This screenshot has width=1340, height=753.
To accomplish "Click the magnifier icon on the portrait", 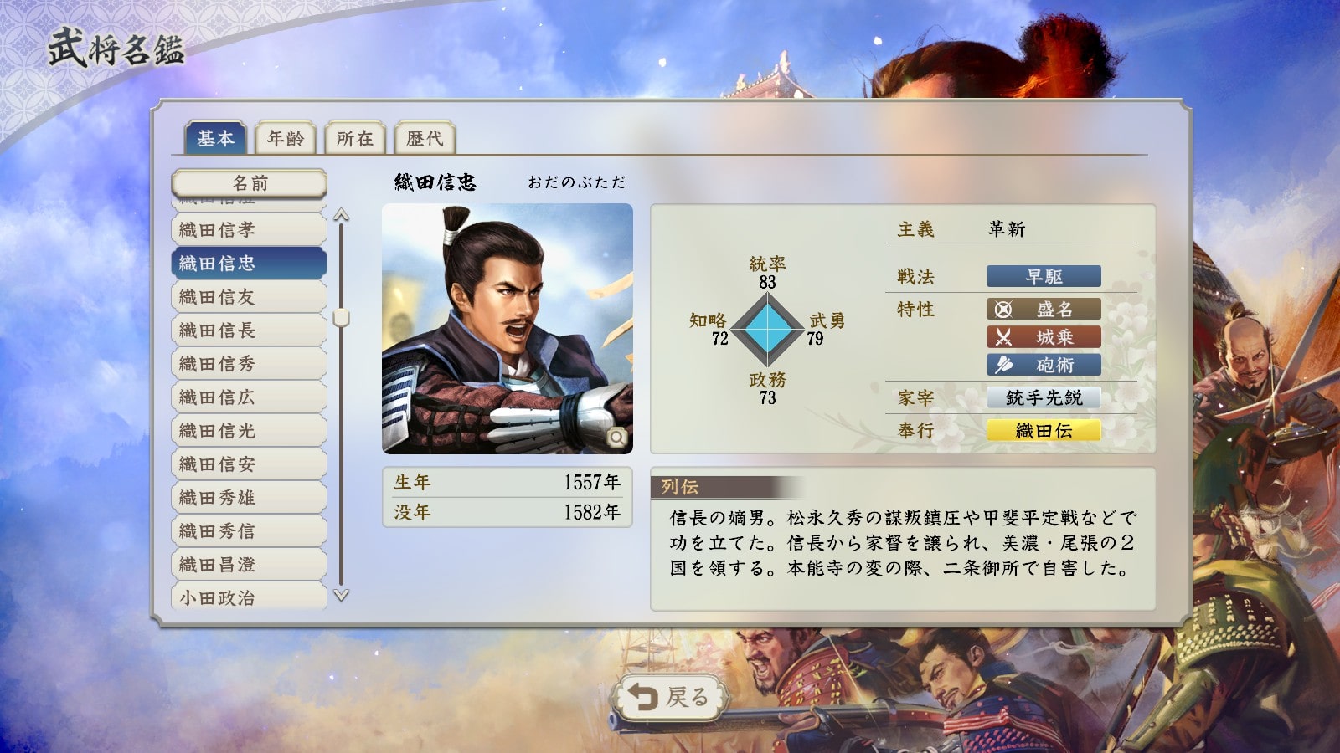I will (x=616, y=437).
